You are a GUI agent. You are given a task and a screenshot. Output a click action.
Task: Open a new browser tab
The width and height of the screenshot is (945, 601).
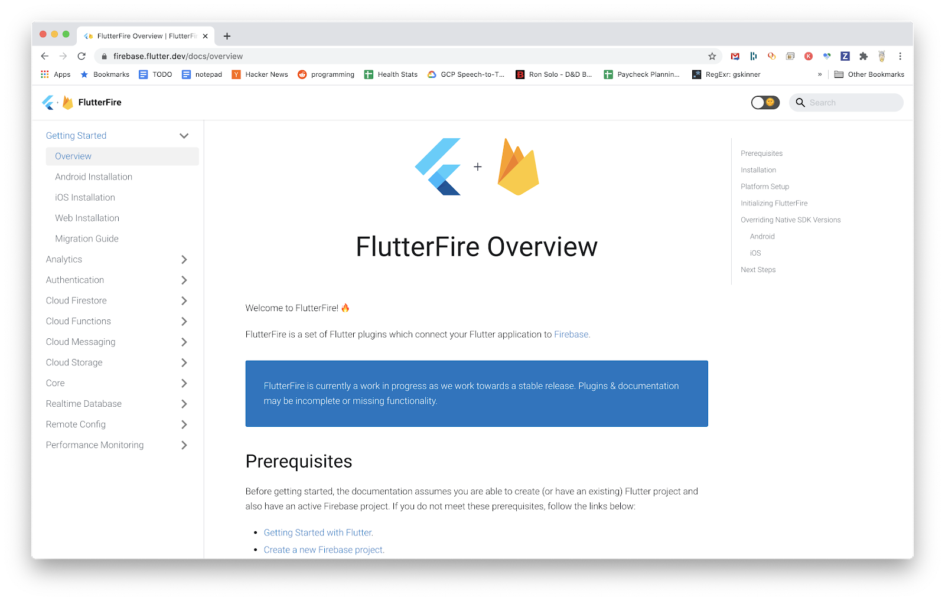[227, 36]
